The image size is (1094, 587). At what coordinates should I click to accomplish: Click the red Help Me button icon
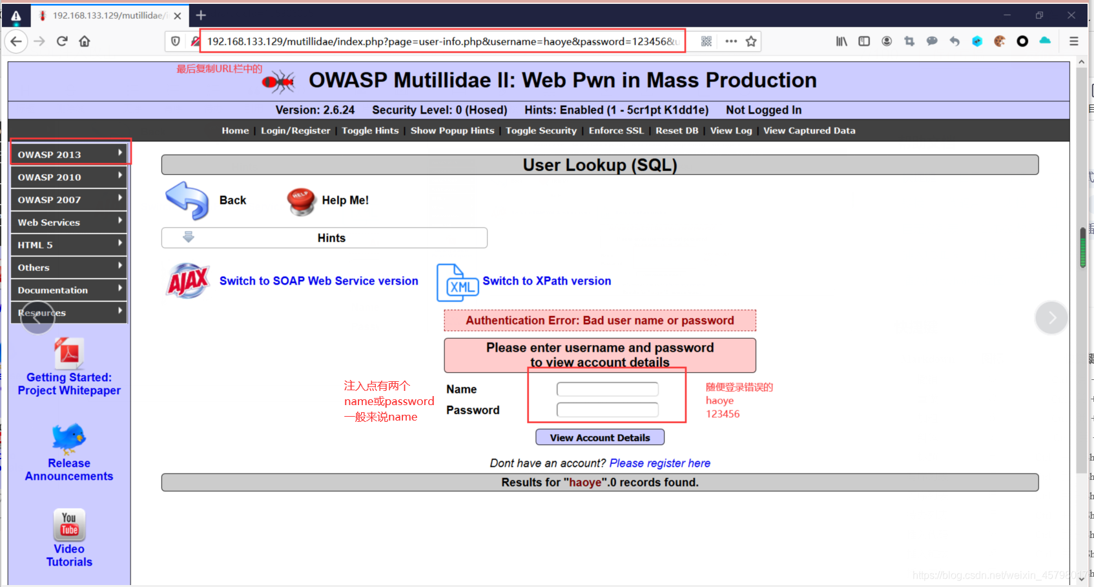301,201
